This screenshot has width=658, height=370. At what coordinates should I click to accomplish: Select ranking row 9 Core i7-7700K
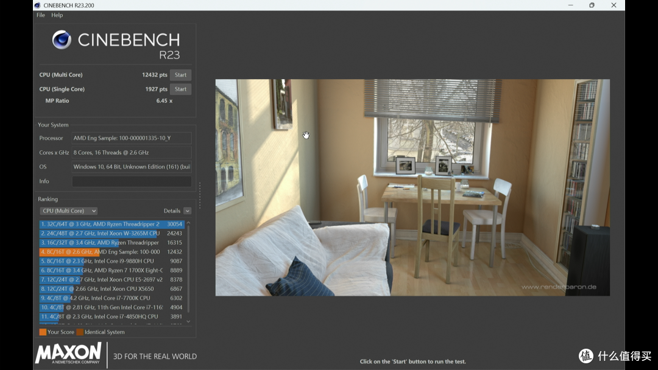point(111,298)
